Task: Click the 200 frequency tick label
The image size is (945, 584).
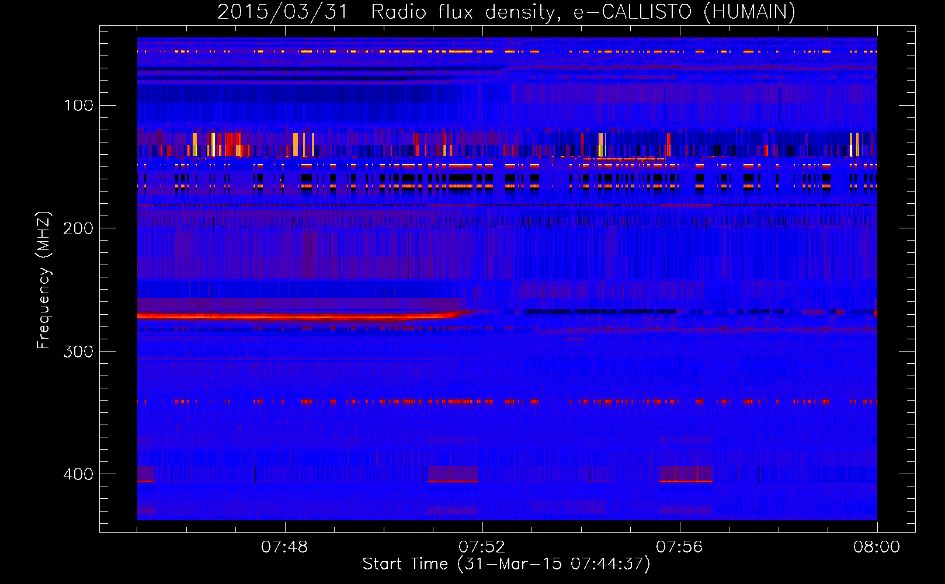Action: click(79, 228)
